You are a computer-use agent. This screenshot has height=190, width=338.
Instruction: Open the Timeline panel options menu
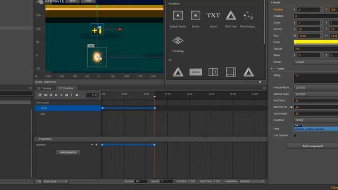[x=264, y=88]
